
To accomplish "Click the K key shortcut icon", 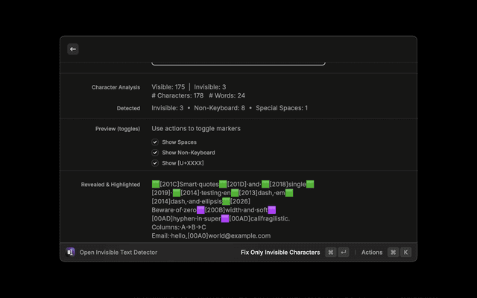I will pos(406,253).
